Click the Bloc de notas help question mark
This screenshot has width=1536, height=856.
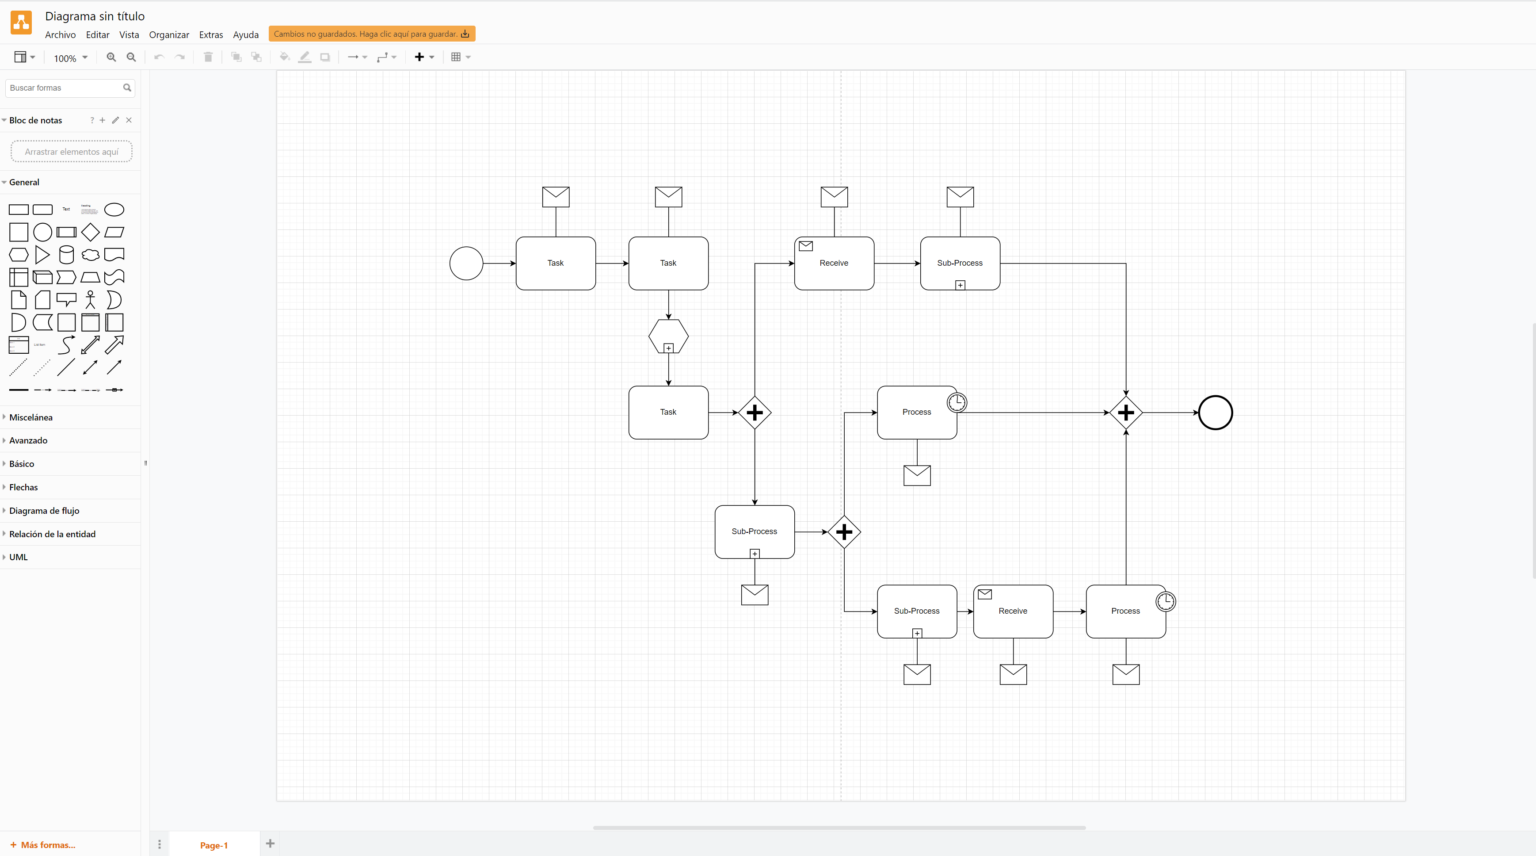[92, 121]
